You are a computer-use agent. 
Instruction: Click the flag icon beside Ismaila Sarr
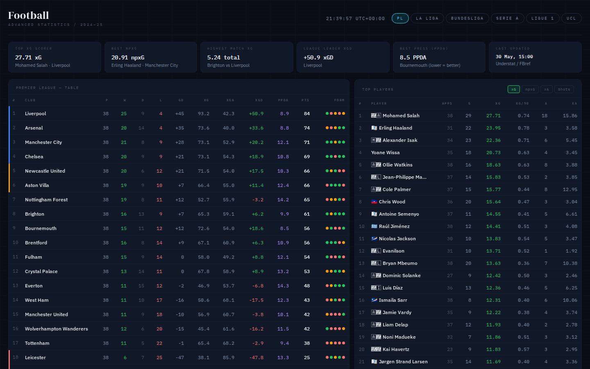(x=374, y=300)
